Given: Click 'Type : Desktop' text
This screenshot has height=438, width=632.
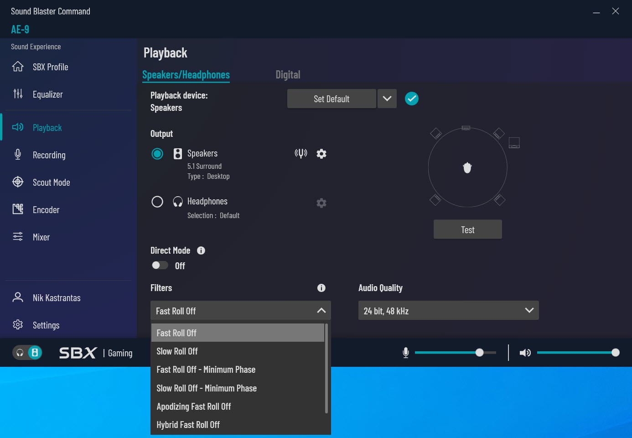Looking at the screenshot, I should tap(208, 177).
